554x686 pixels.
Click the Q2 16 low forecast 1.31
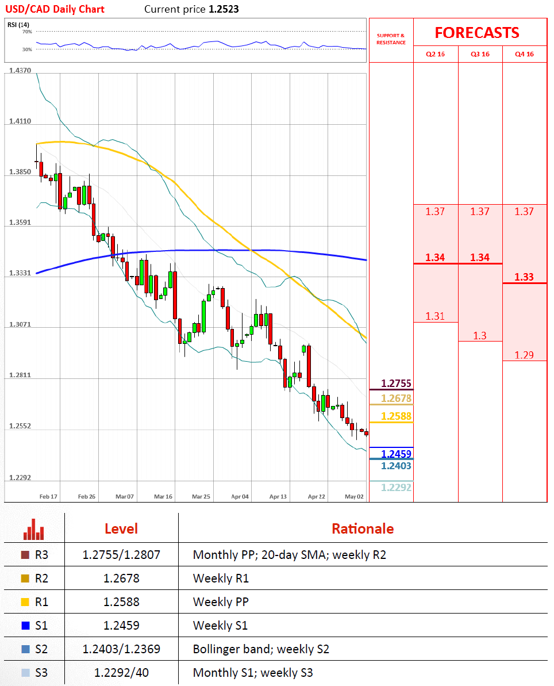pos(435,316)
